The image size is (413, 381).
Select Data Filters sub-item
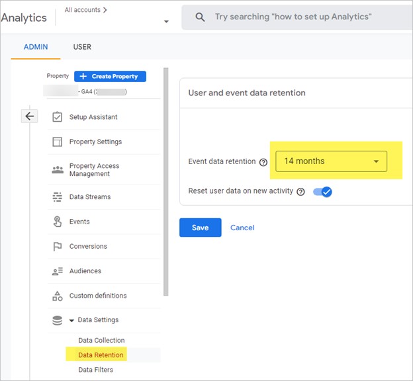coord(95,370)
